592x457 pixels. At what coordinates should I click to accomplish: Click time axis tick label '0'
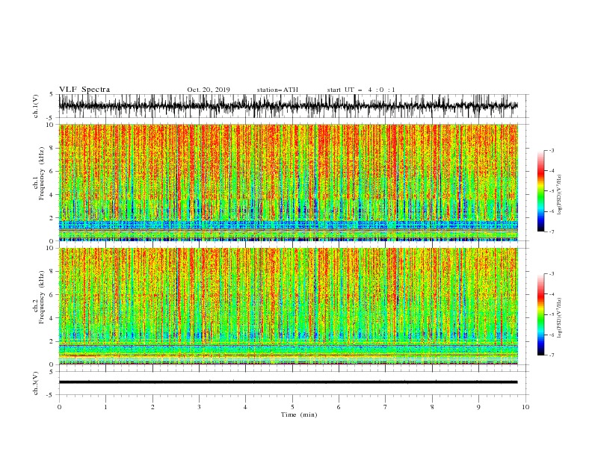[59, 407]
